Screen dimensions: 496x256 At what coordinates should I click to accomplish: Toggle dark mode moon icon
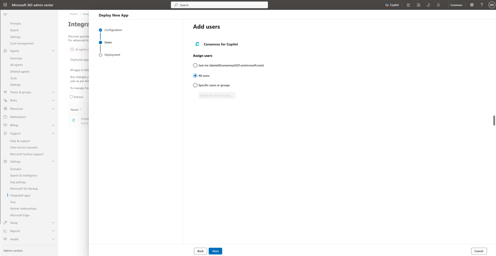click(x=428, y=5)
